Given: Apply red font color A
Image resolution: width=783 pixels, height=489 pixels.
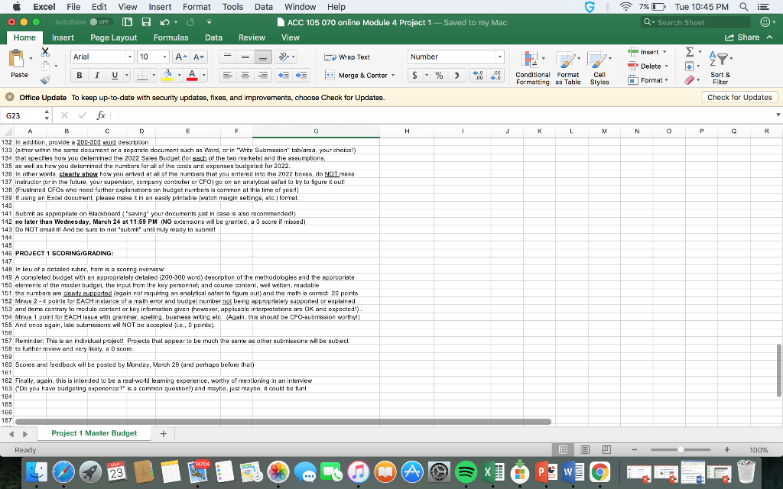Looking at the screenshot, I should 192,76.
